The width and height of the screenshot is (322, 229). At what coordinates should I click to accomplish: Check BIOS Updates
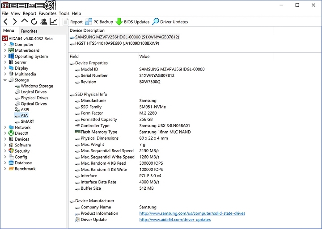(x=132, y=22)
